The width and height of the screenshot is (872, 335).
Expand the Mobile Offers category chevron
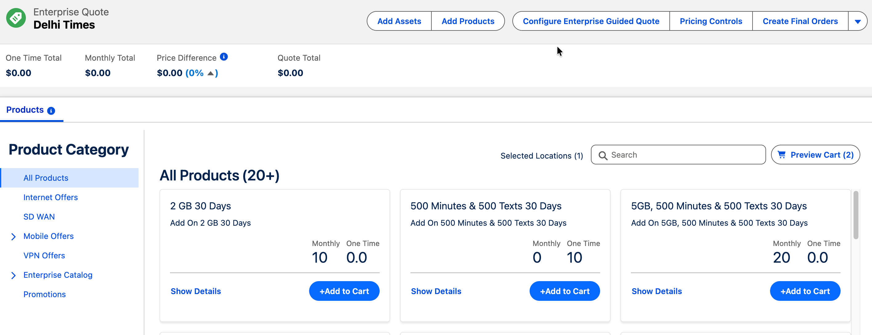pos(13,236)
